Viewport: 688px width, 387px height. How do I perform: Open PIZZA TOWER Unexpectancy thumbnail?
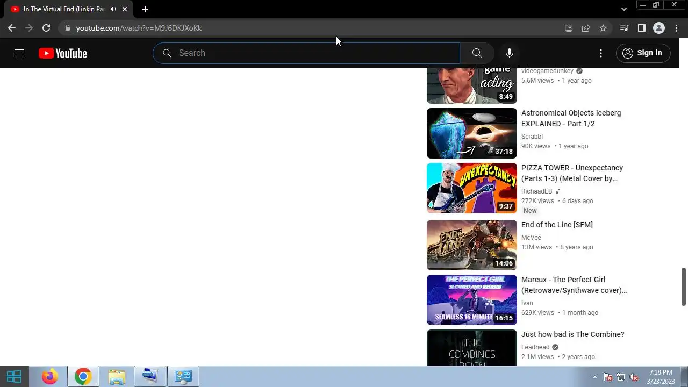[x=472, y=188]
